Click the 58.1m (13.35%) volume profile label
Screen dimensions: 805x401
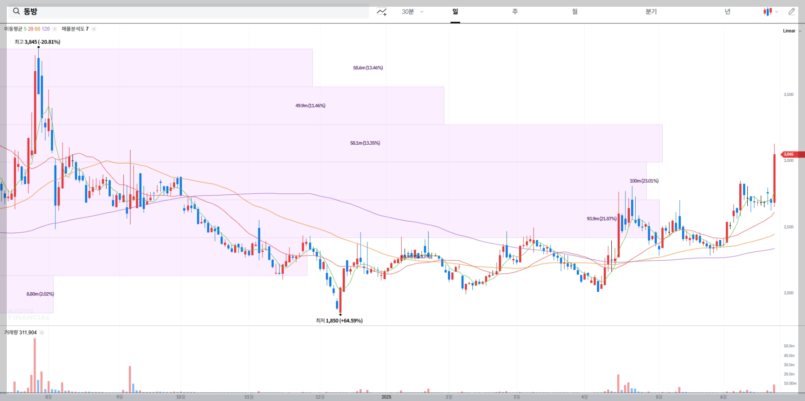tap(365, 143)
